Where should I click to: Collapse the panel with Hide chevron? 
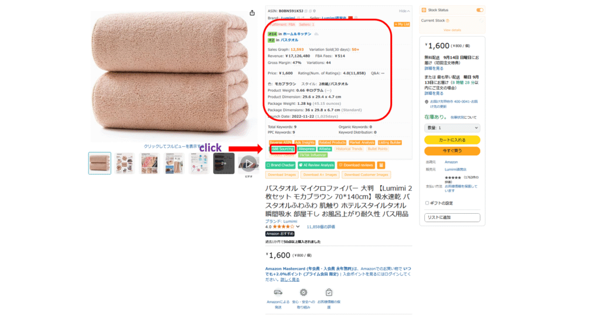[404, 11]
